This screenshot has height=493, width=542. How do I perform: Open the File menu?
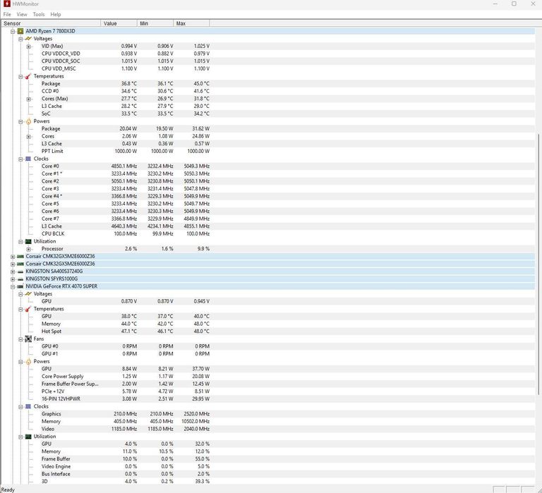point(7,14)
